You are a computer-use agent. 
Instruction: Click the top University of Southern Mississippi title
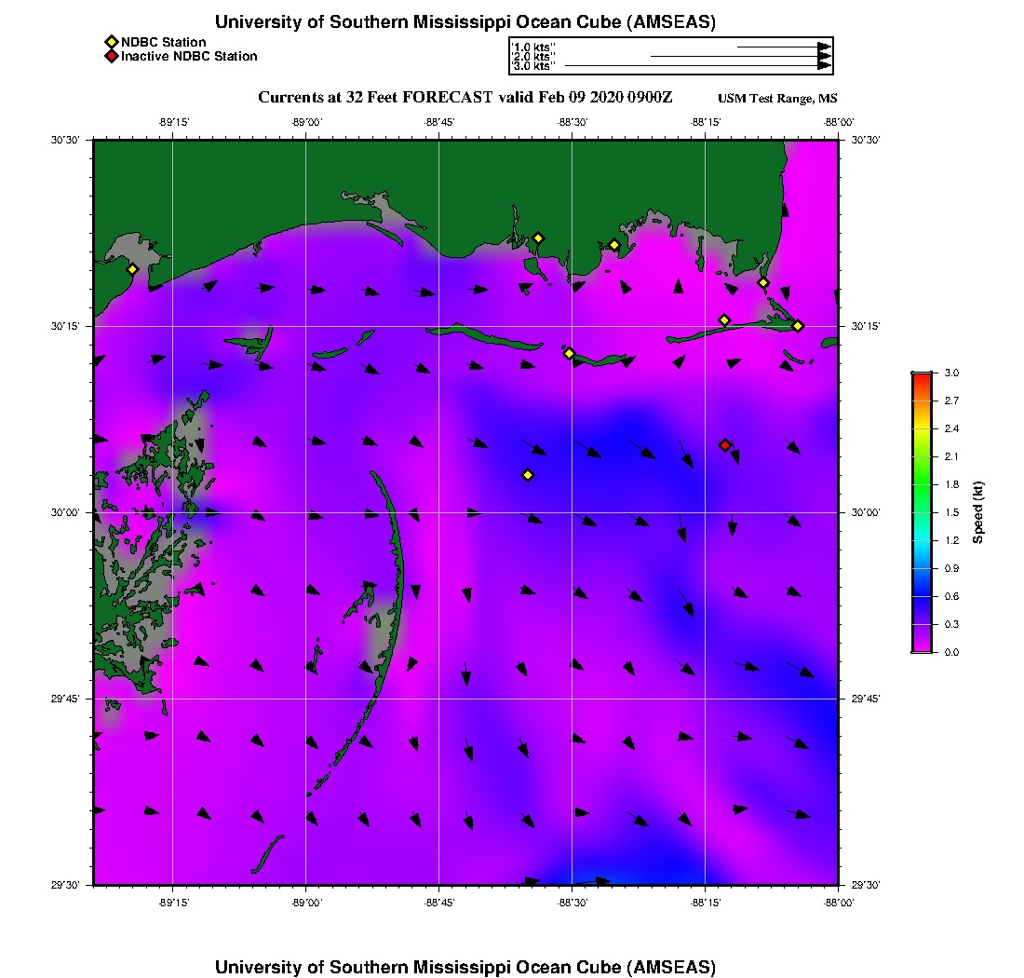click(x=465, y=22)
